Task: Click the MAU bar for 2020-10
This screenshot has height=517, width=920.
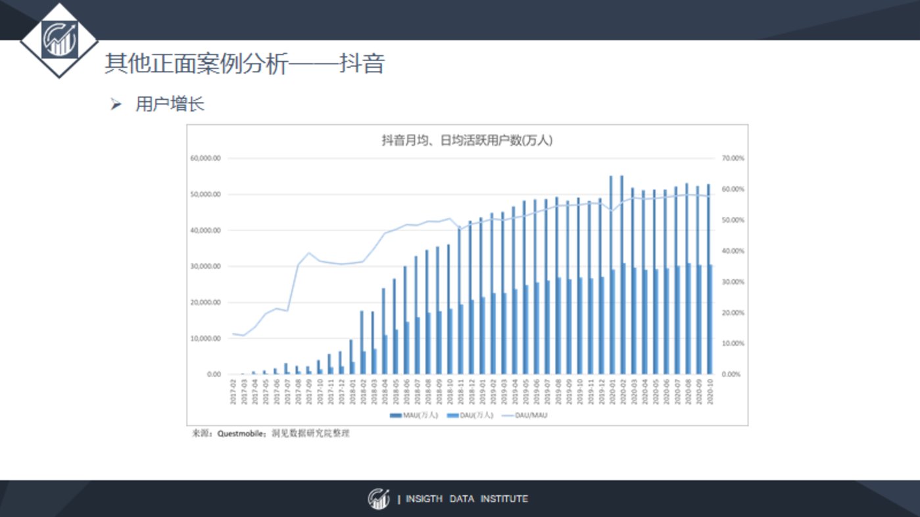Action: (x=708, y=279)
